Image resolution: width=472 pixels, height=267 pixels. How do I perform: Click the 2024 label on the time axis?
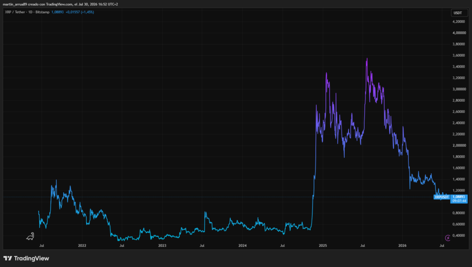point(242,245)
